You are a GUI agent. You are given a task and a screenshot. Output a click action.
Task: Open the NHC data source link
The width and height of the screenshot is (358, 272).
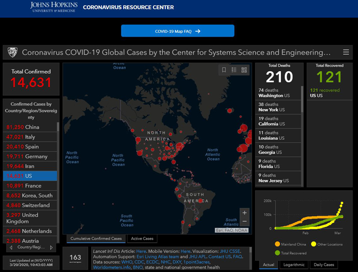pyautogui.click(x=165, y=262)
